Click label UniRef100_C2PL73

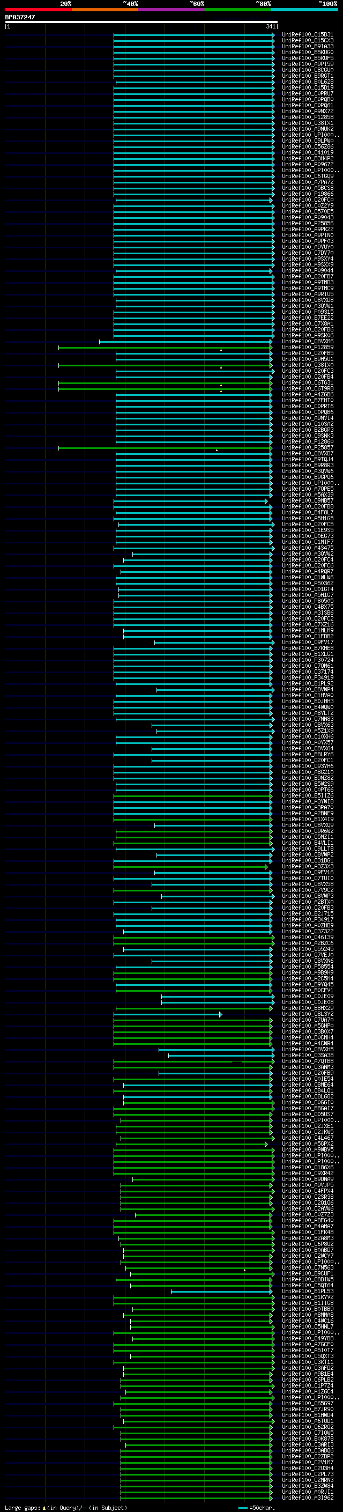(x=307, y=1474)
